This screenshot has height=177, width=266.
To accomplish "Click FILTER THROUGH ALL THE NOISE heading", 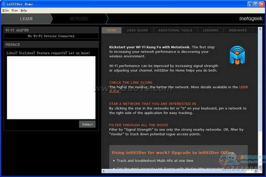I will (x=139, y=125).
